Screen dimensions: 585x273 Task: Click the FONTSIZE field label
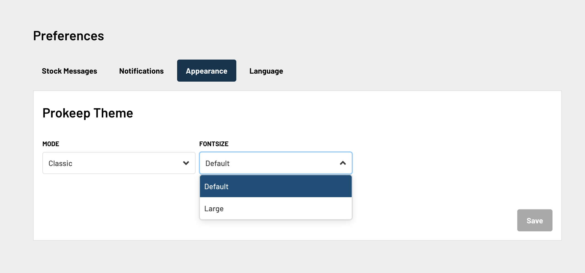coord(214,144)
